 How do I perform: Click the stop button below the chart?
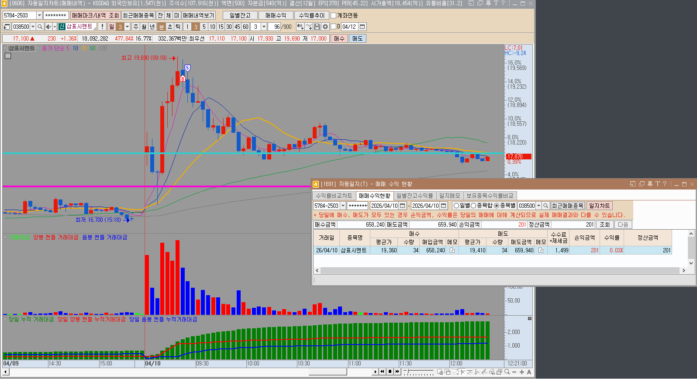390,372
